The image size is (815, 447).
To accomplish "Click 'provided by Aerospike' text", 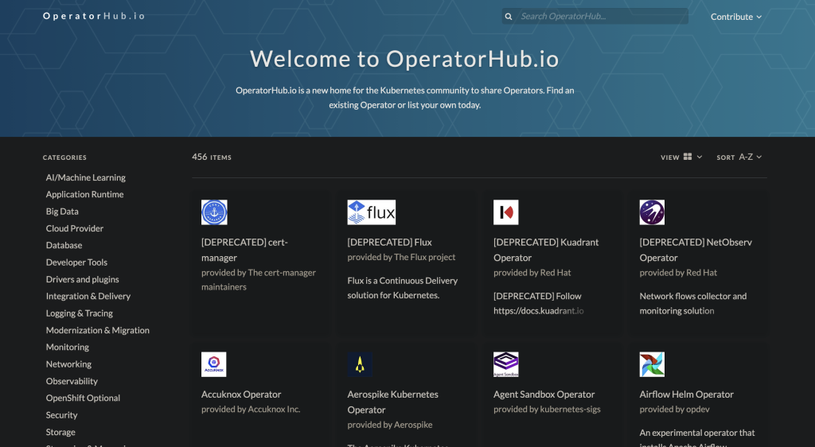I will pos(390,425).
